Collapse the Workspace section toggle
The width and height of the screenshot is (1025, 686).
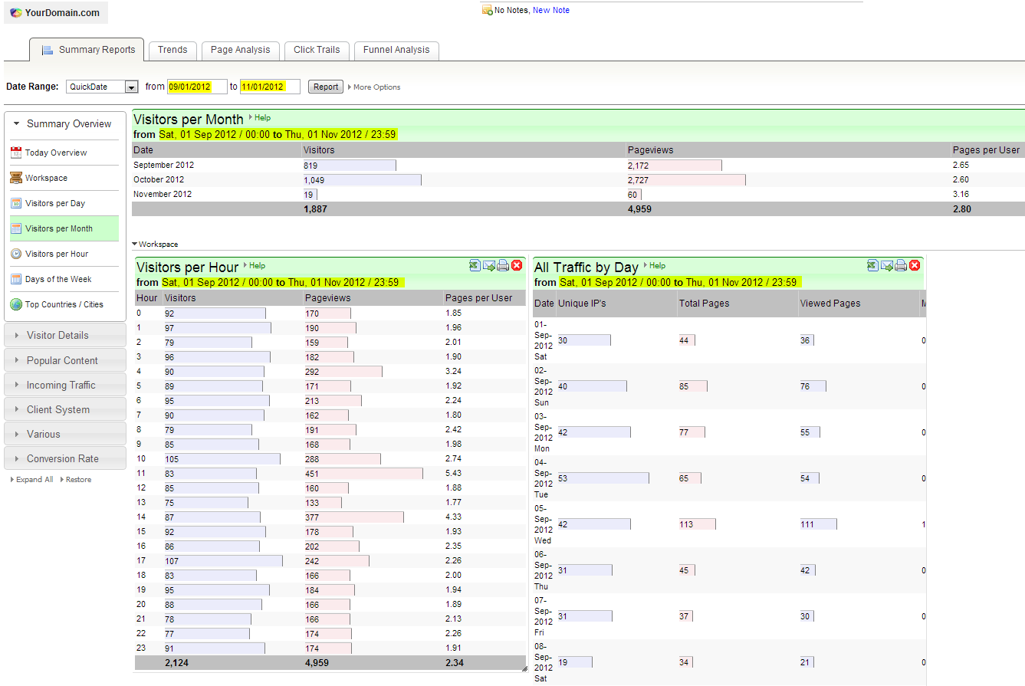tap(154, 245)
